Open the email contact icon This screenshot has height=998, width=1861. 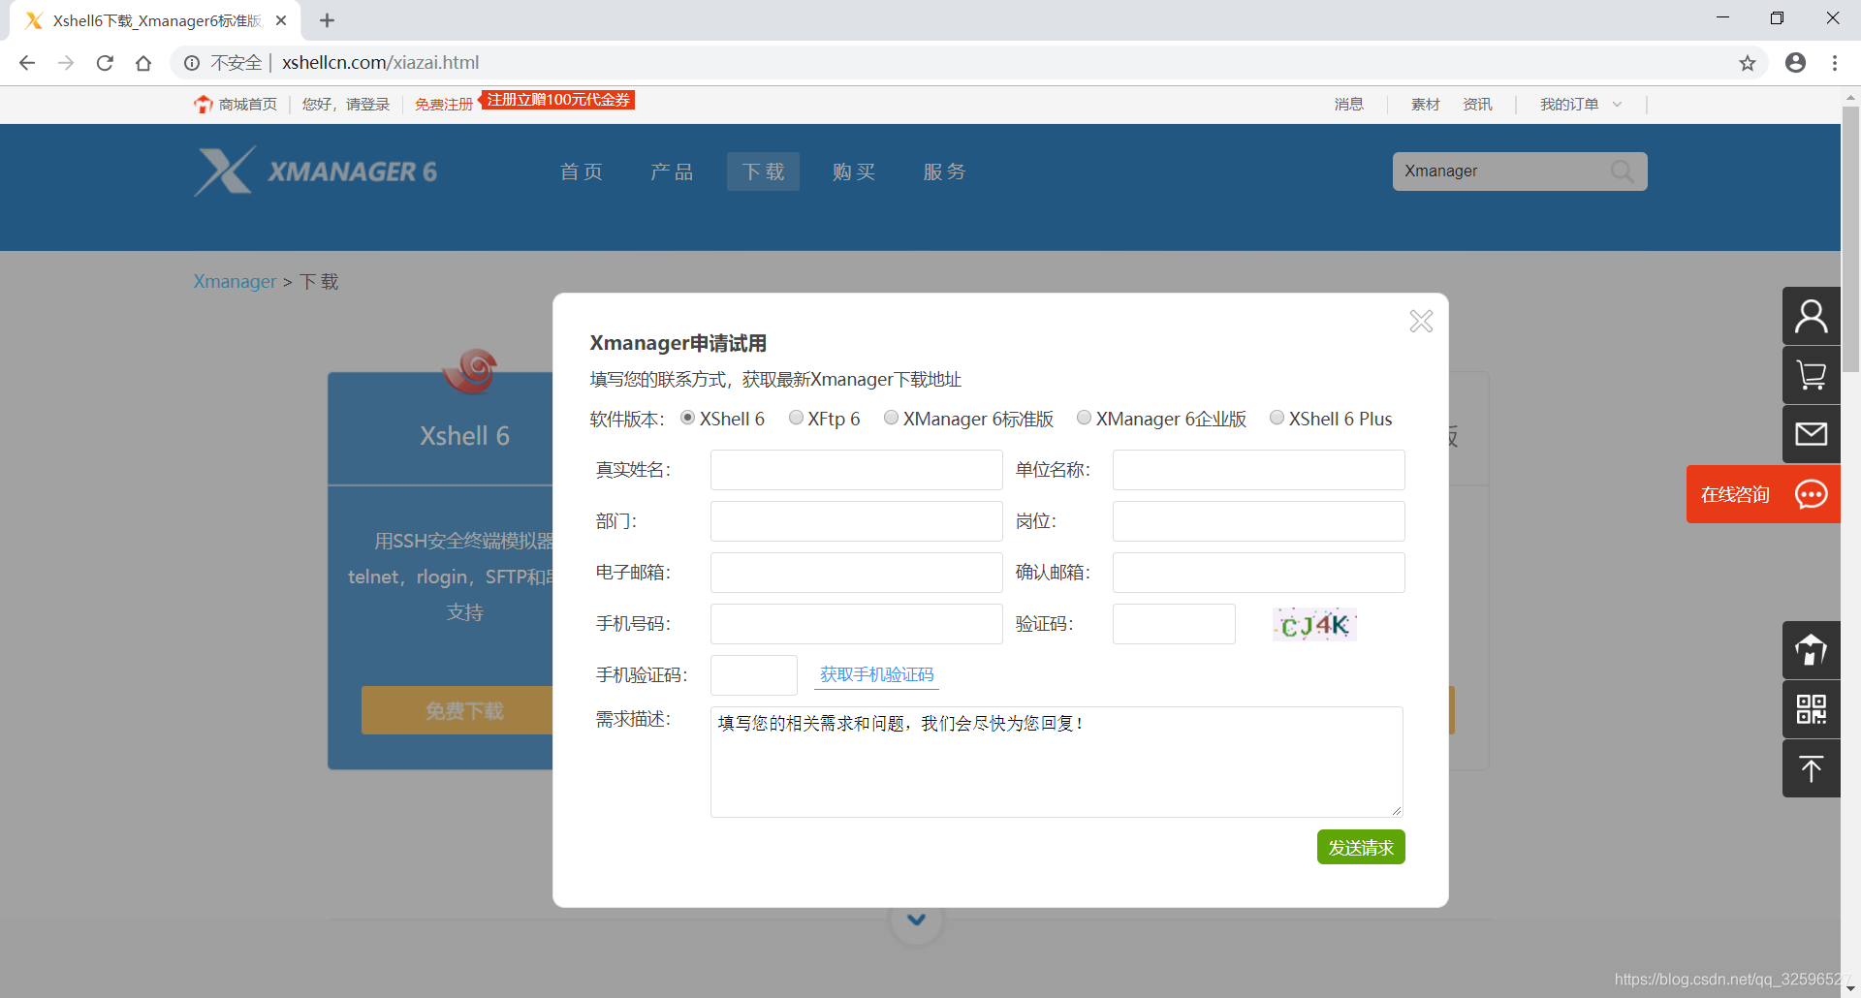[1811, 434]
